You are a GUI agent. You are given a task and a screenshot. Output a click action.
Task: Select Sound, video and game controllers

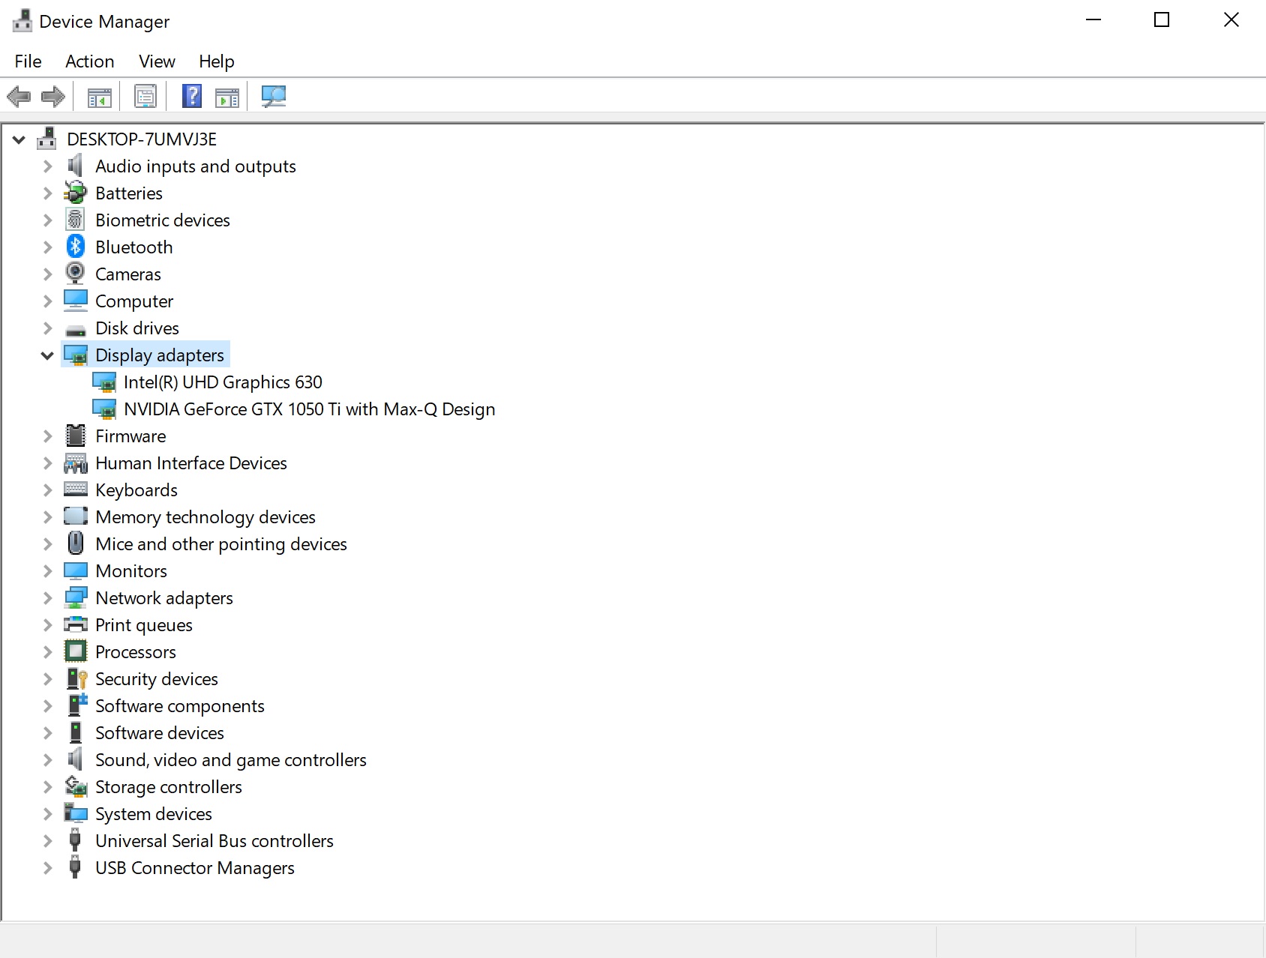click(230, 760)
